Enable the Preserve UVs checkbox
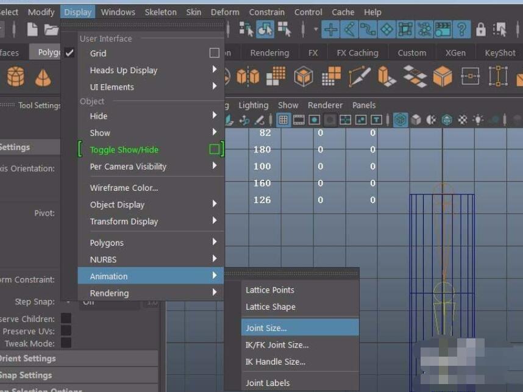Image resolution: width=523 pixels, height=392 pixels. [x=66, y=331]
